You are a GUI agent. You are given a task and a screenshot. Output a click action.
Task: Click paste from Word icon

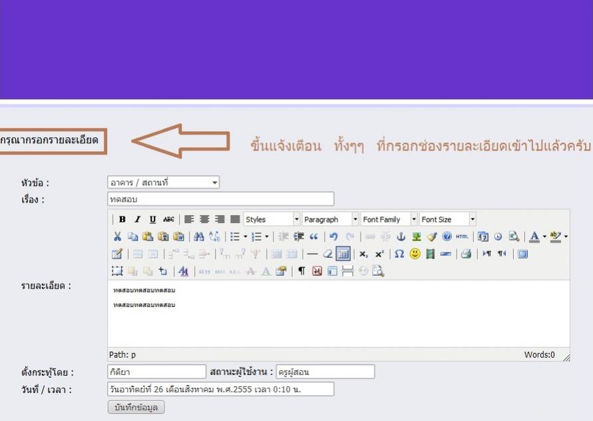(x=178, y=236)
